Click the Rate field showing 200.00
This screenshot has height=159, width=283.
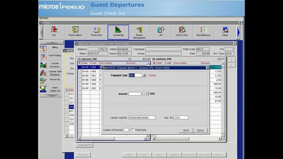coord(203,53)
